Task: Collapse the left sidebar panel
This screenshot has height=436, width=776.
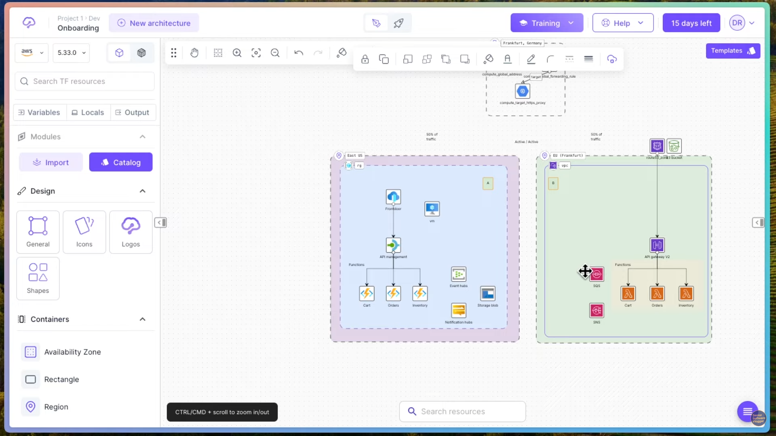Action: coord(160,223)
